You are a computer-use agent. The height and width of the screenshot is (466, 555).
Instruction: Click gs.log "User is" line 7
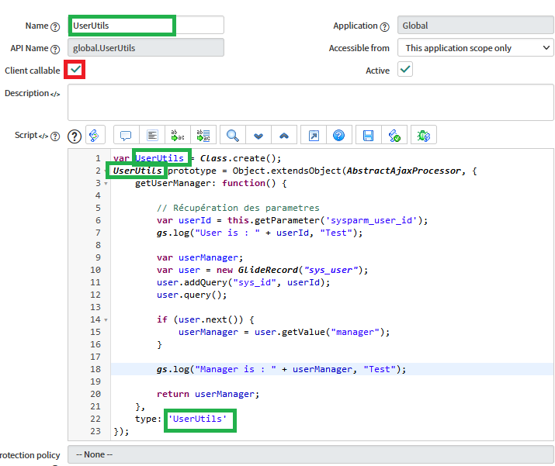(259, 233)
